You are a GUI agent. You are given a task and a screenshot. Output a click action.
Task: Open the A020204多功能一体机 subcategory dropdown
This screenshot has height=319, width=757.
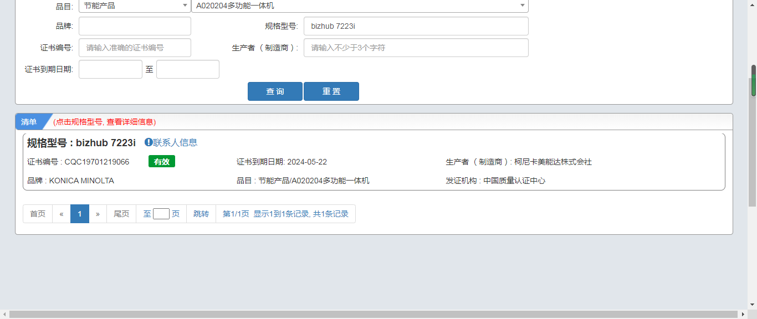coord(360,6)
